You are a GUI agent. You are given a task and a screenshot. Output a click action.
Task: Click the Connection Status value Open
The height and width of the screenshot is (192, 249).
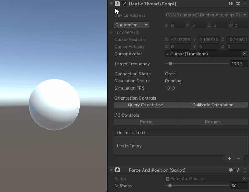point(170,74)
